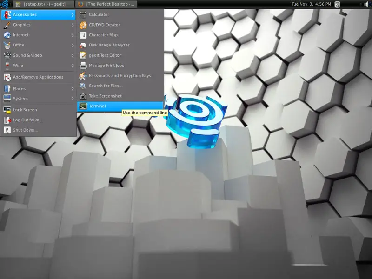Expand the Graphics submenu arrow
372x279 pixels.
[73, 25]
